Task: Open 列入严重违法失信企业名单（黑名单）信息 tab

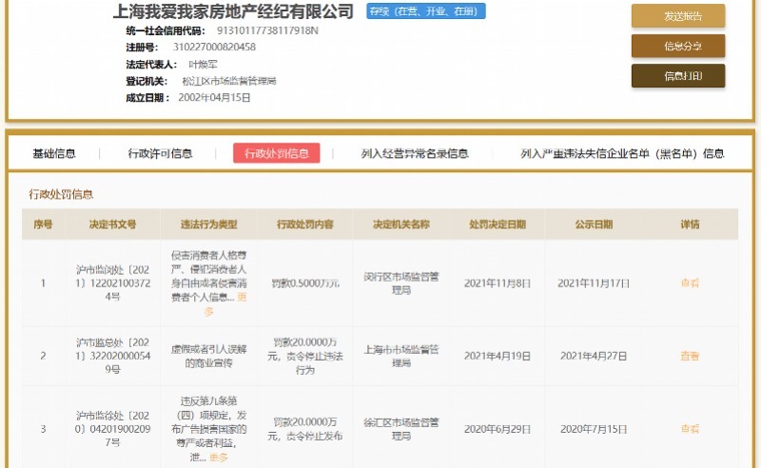Action: tap(622, 153)
